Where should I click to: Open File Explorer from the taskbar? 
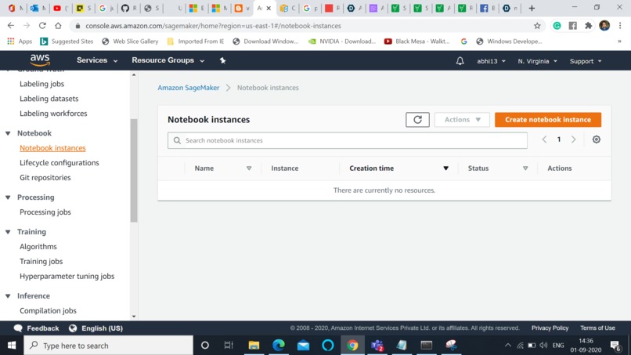coord(254,346)
